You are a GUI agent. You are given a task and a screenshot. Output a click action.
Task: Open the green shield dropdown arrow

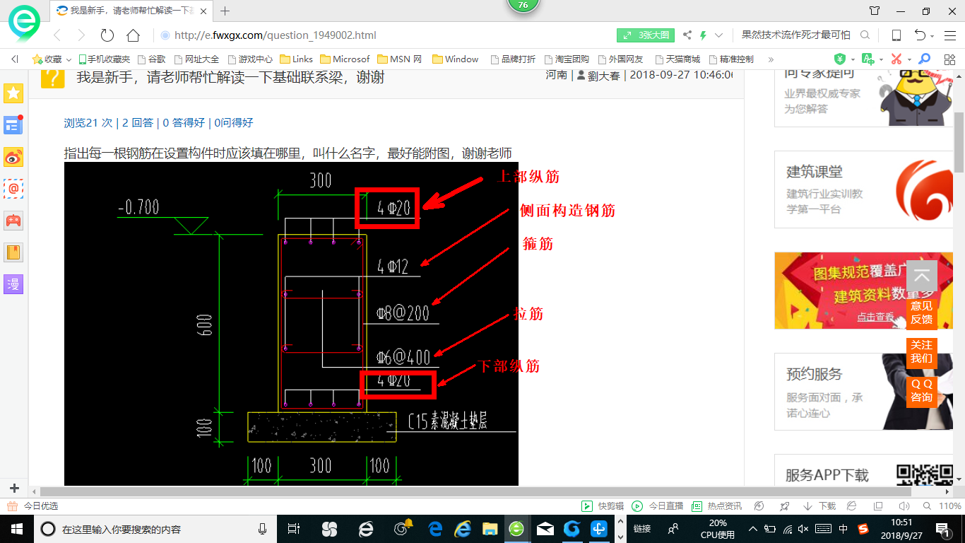(853, 60)
